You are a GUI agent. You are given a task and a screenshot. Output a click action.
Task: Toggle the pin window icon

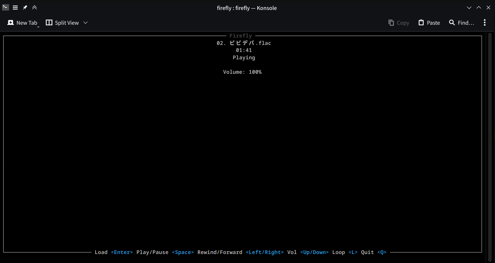[x=25, y=7]
